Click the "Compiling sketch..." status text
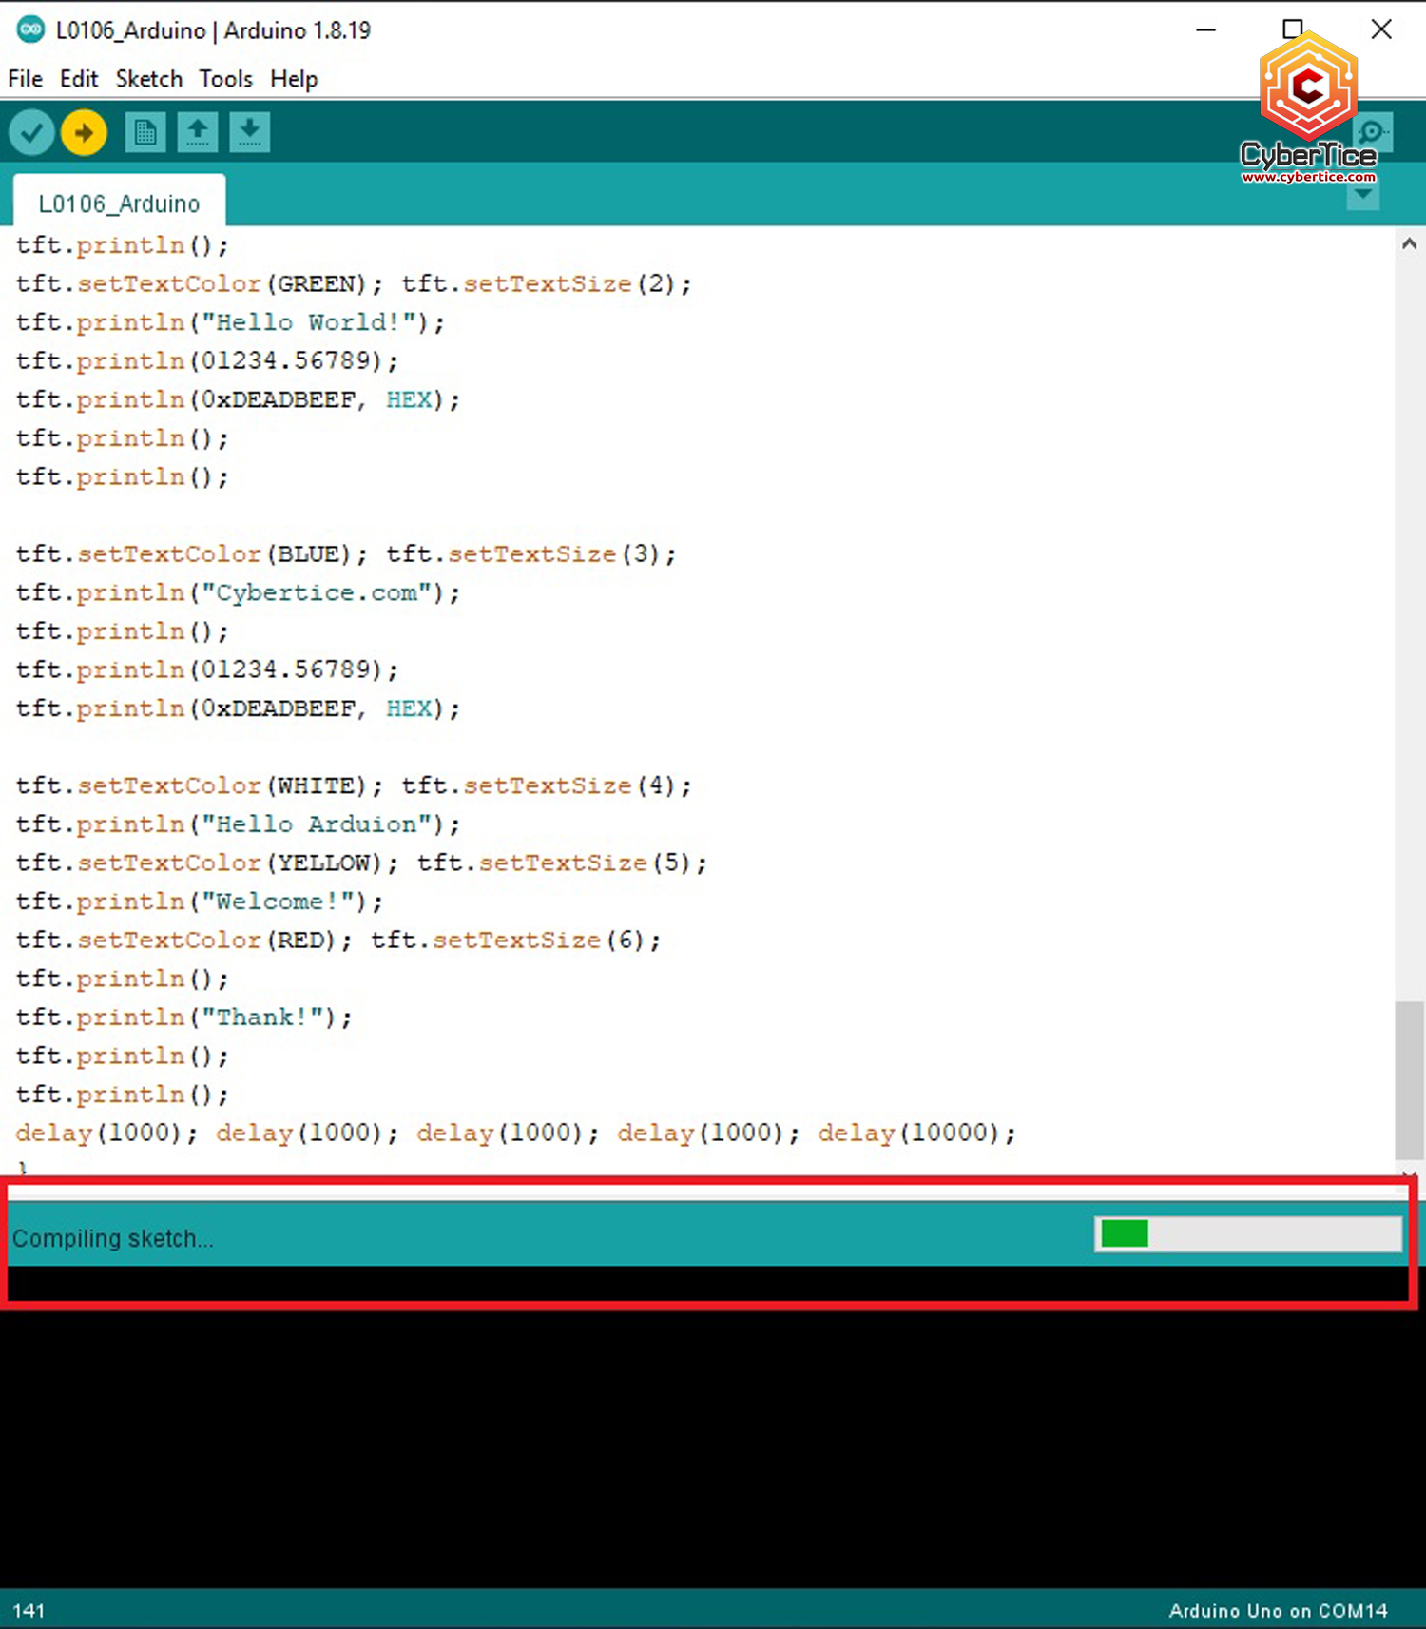1426x1629 pixels. pyautogui.click(x=113, y=1238)
